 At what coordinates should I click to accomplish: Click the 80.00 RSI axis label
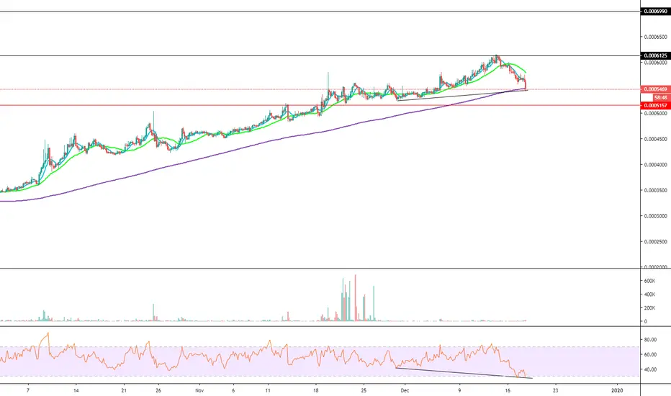tap(650, 340)
